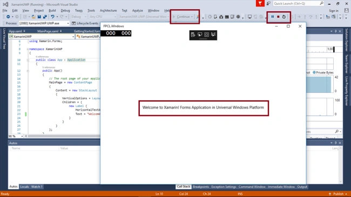Open the XamarinUWP class navigation dropdown
This screenshot has width=351, height=197.
42,37
